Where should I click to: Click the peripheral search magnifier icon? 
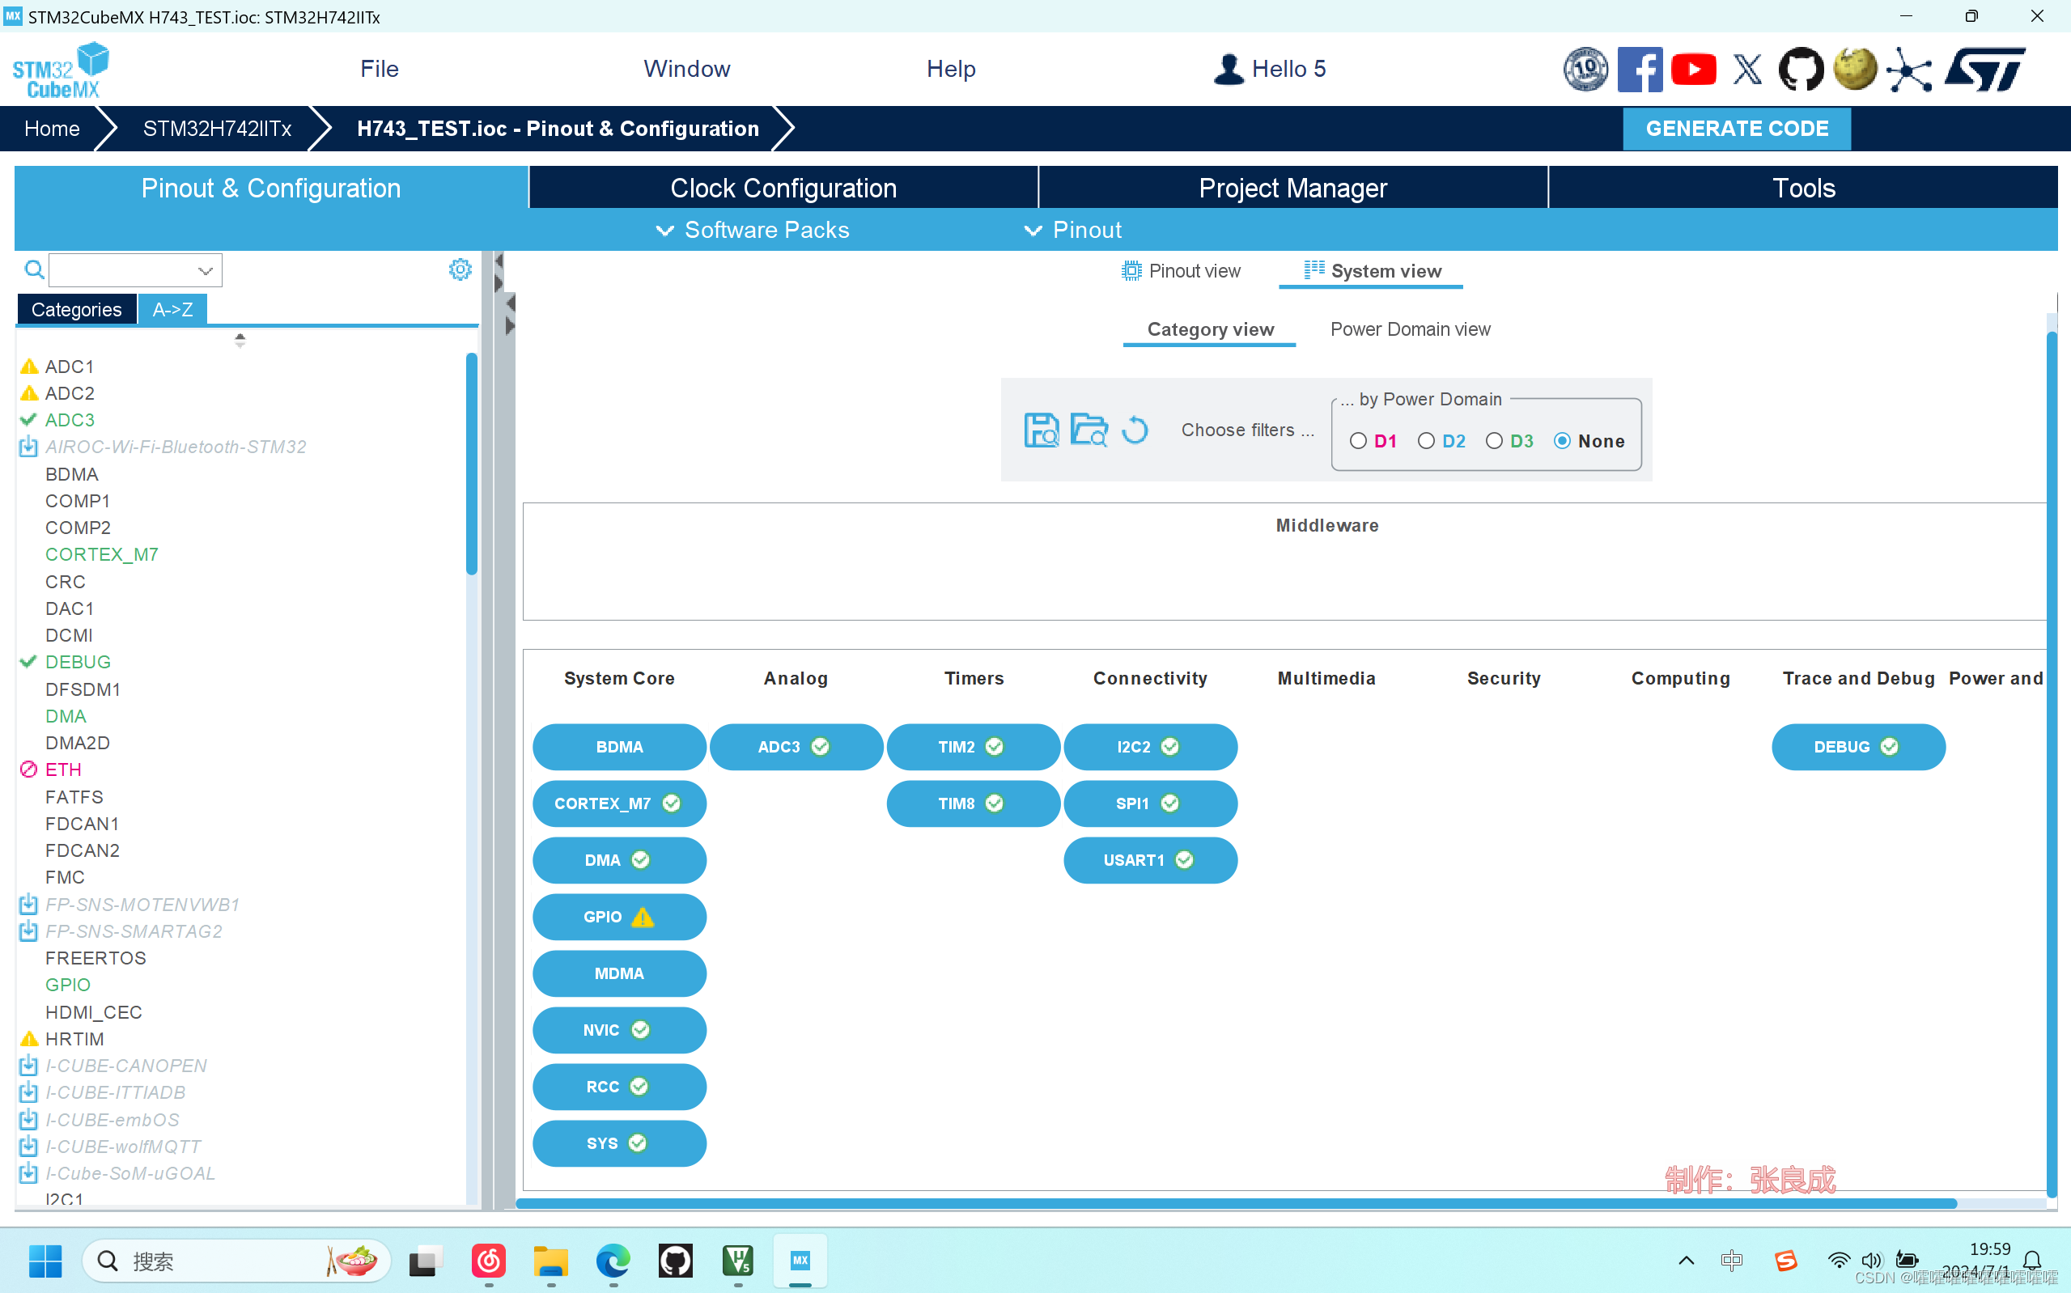tap(34, 270)
